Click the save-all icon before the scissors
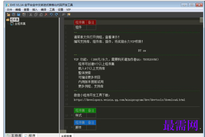Screen dimensions: 205x137 click(x=24, y=15)
